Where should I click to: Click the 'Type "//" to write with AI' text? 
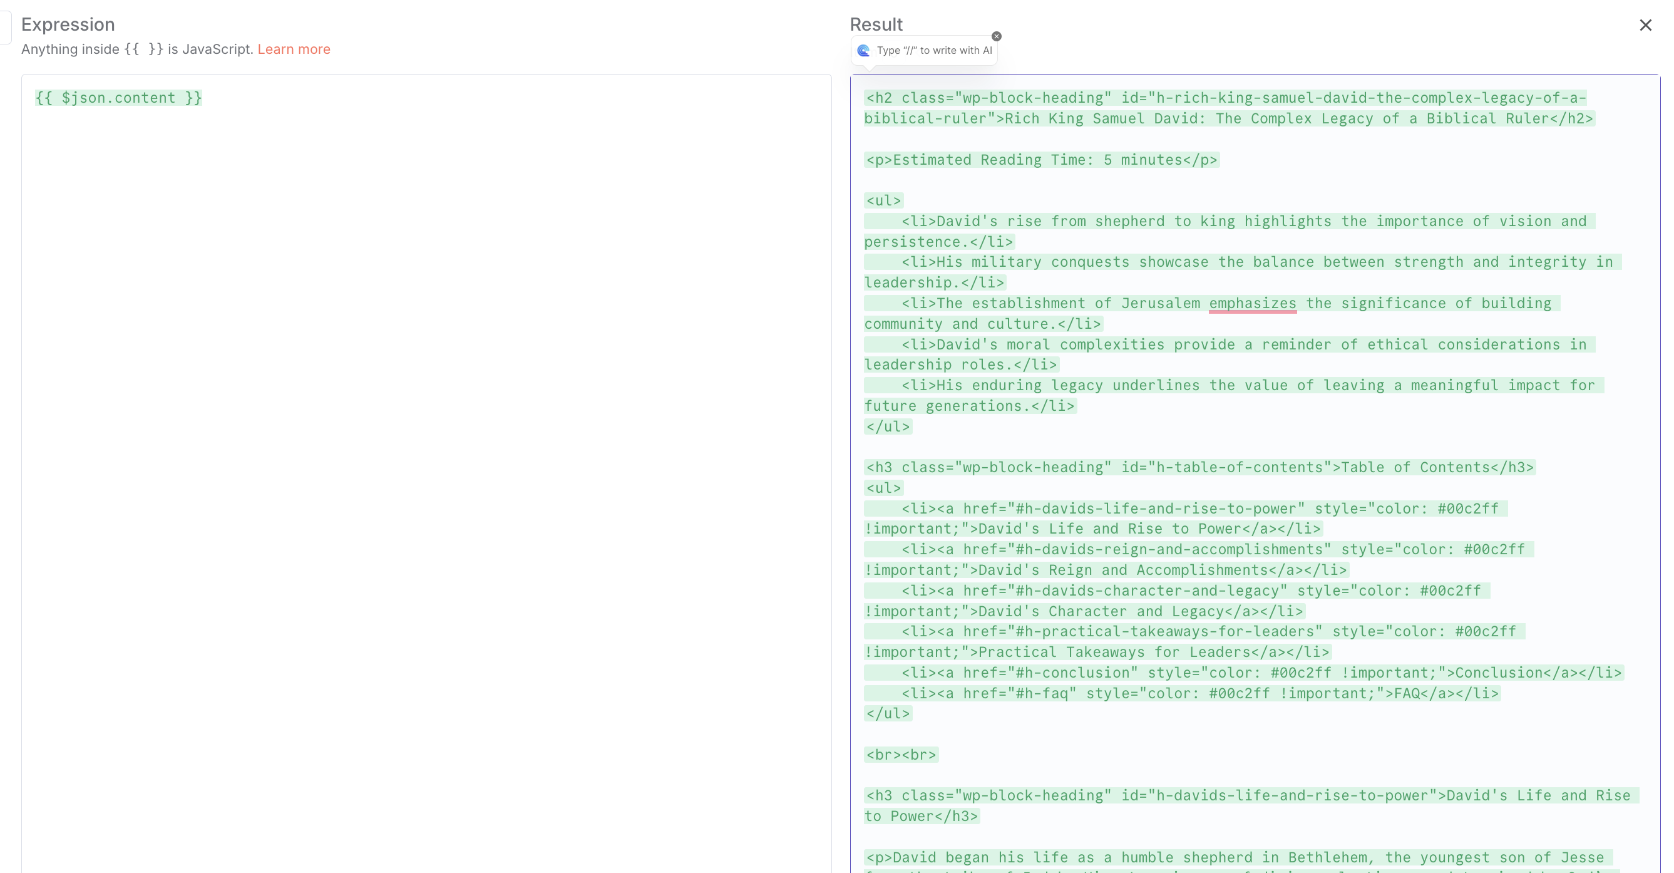934,51
